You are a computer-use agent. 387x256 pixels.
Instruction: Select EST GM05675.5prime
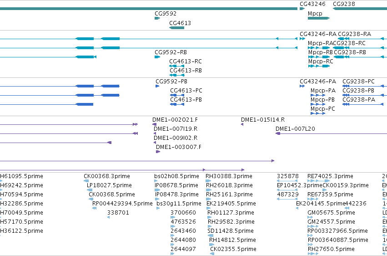point(331,213)
